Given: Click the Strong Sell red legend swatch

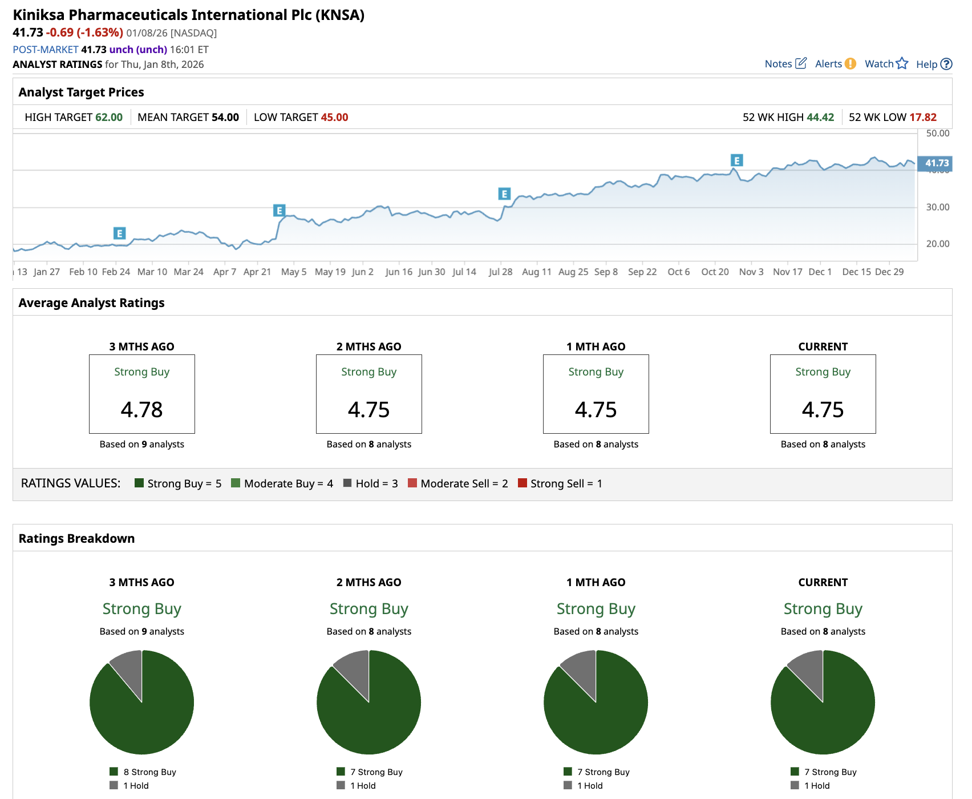Looking at the screenshot, I should tap(522, 483).
